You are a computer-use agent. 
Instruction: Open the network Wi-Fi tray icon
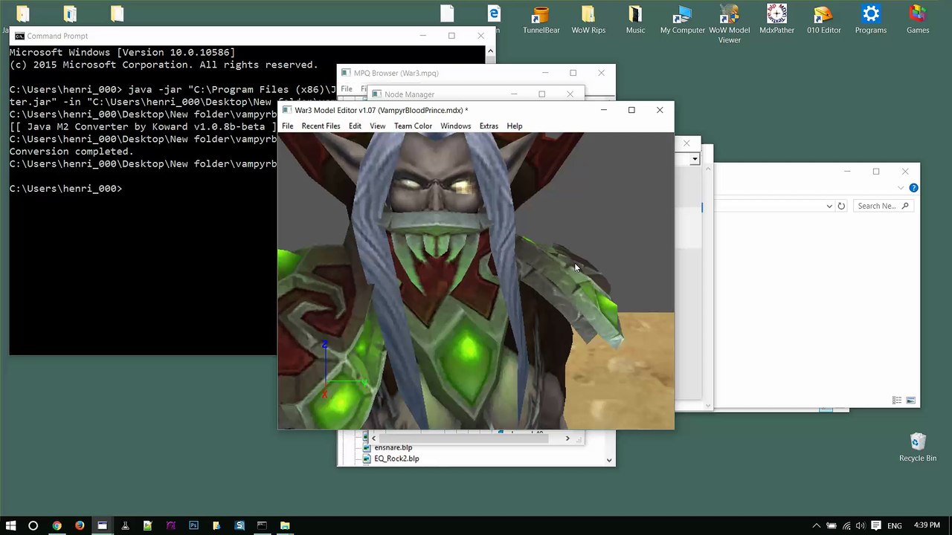[x=846, y=525]
